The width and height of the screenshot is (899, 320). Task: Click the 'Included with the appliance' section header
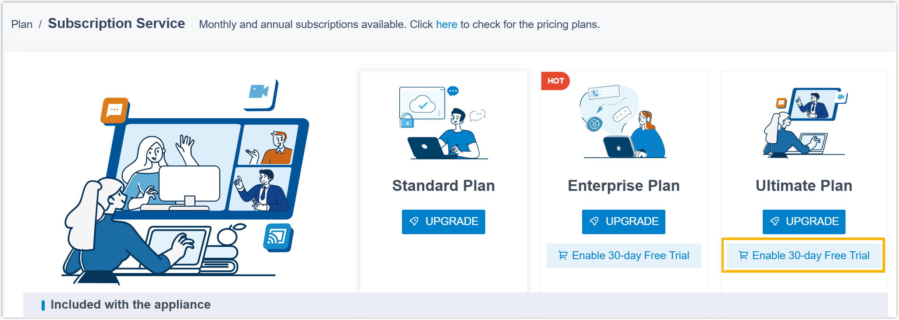point(130,305)
